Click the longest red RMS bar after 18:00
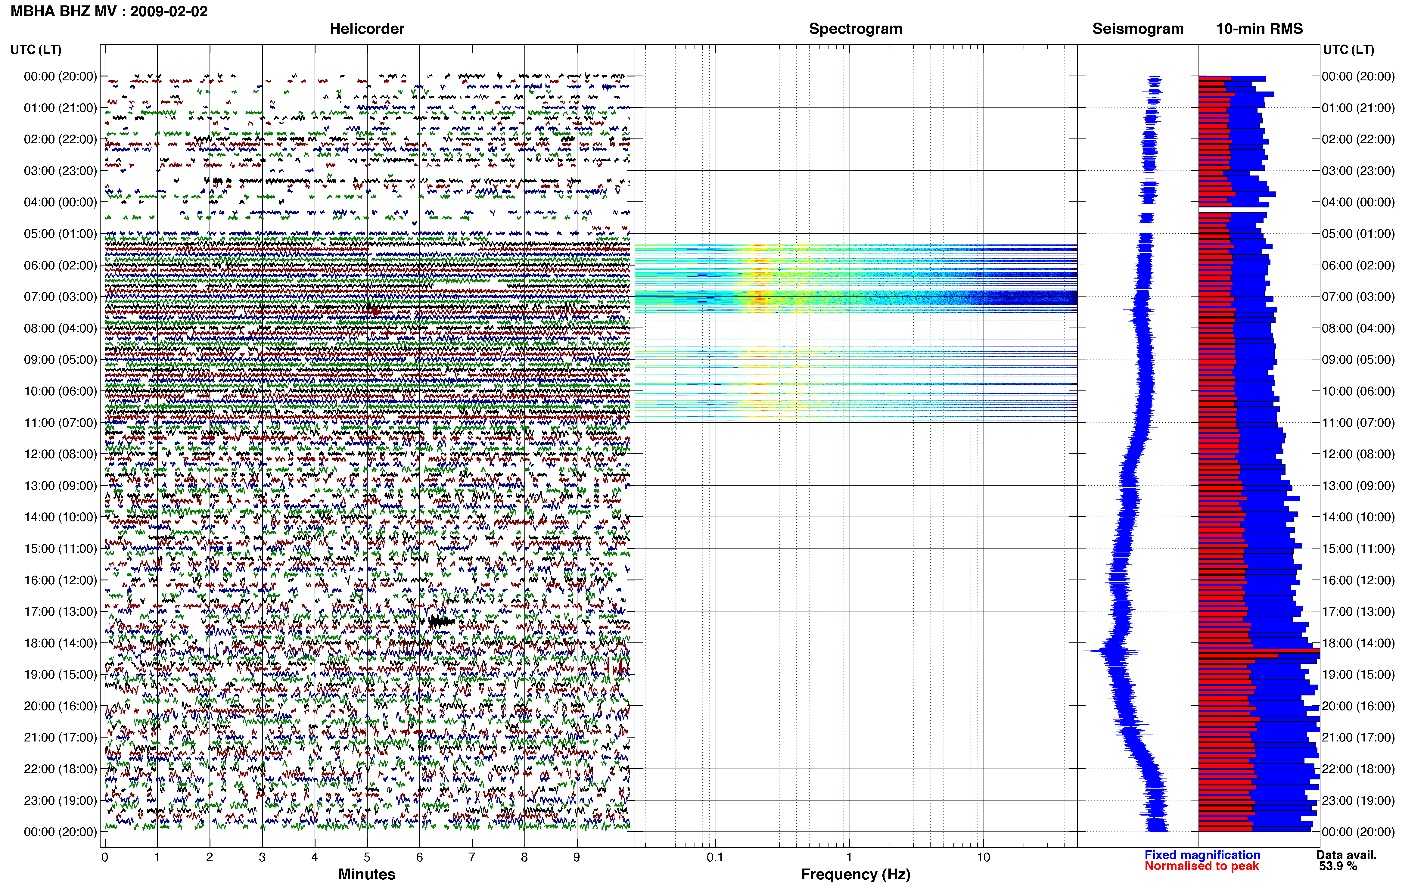1427x892 pixels. coord(1259,650)
